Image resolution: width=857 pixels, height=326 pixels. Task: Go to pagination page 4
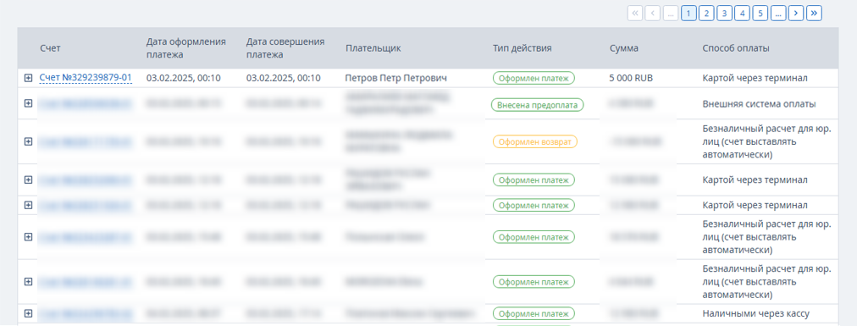pyautogui.click(x=742, y=13)
